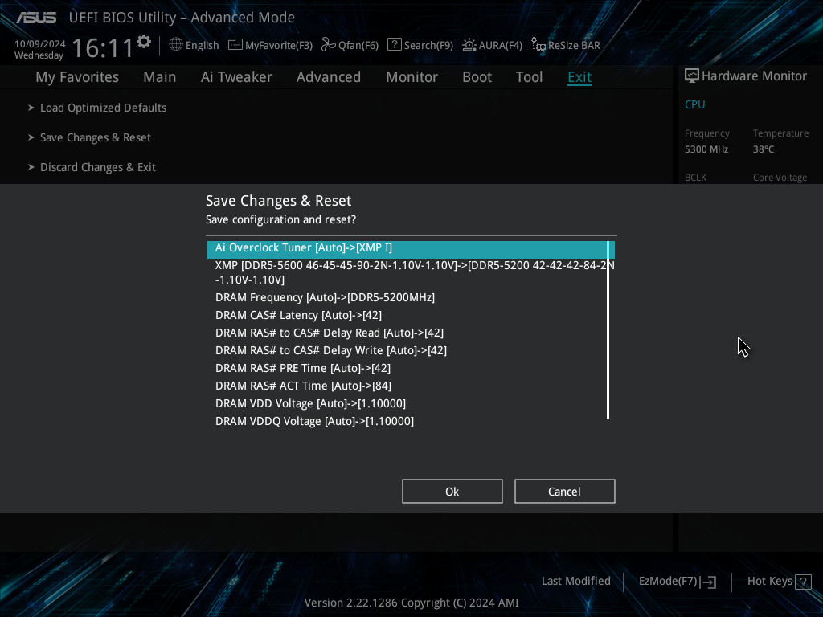Open MyFavorite list icon
Screen dimensions: 823x617
(x=235, y=45)
